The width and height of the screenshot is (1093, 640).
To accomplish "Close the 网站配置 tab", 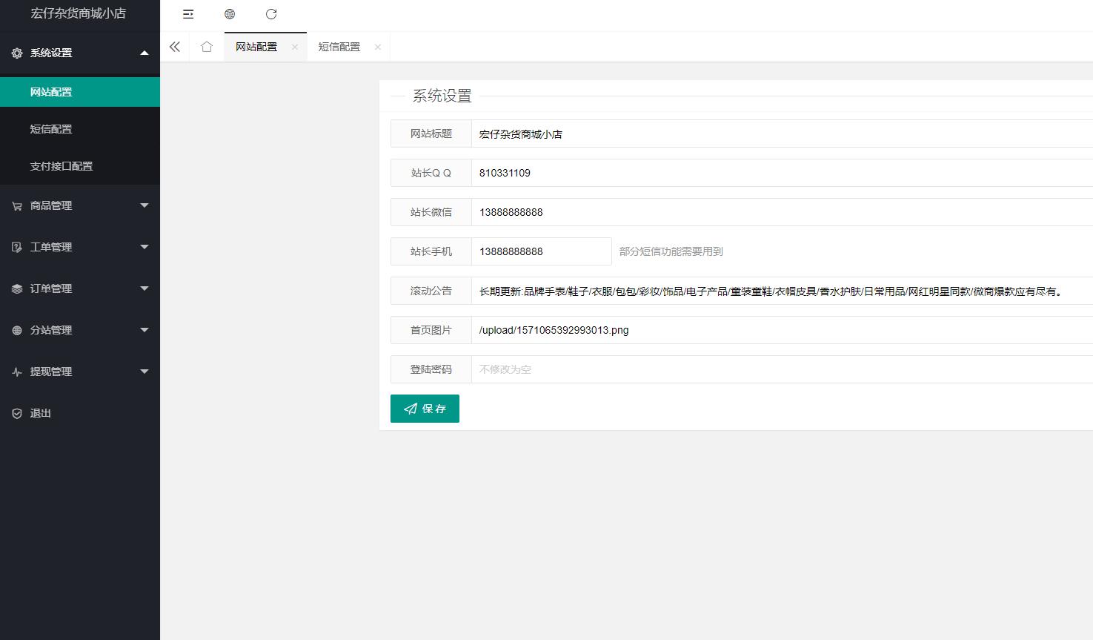I will coord(295,47).
